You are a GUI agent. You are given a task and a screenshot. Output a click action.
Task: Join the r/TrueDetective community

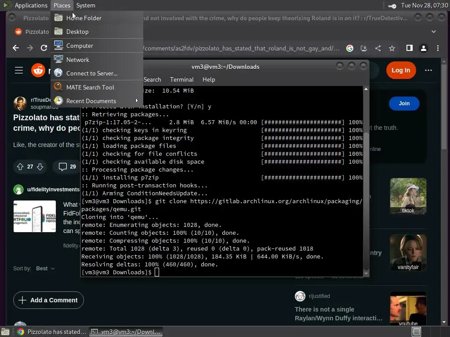coord(404,104)
